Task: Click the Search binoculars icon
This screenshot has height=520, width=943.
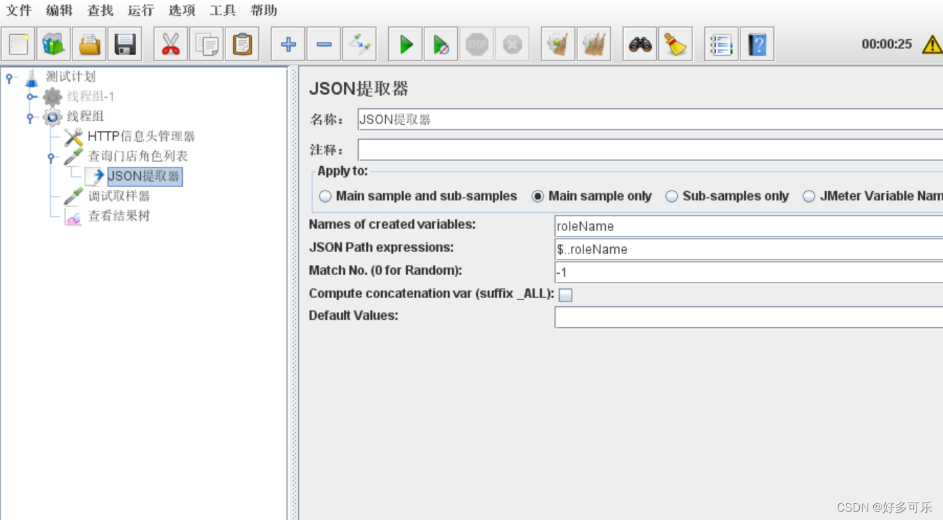Action: (x=640, y=45)
